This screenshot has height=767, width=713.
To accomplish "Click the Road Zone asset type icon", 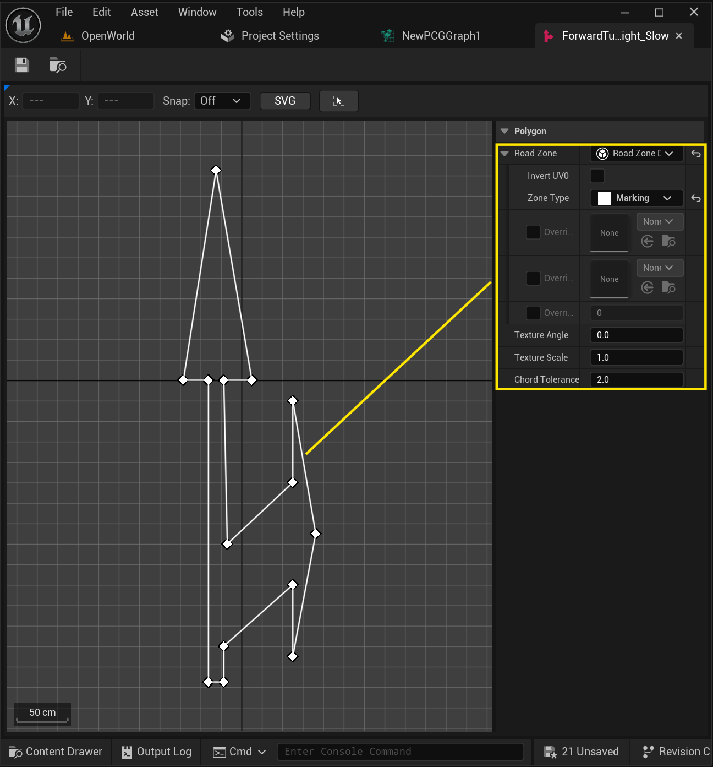I will (602, 154).
